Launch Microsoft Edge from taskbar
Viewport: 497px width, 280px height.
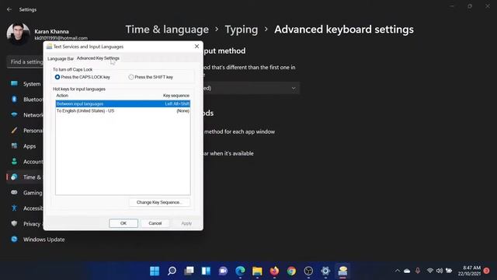240,271
